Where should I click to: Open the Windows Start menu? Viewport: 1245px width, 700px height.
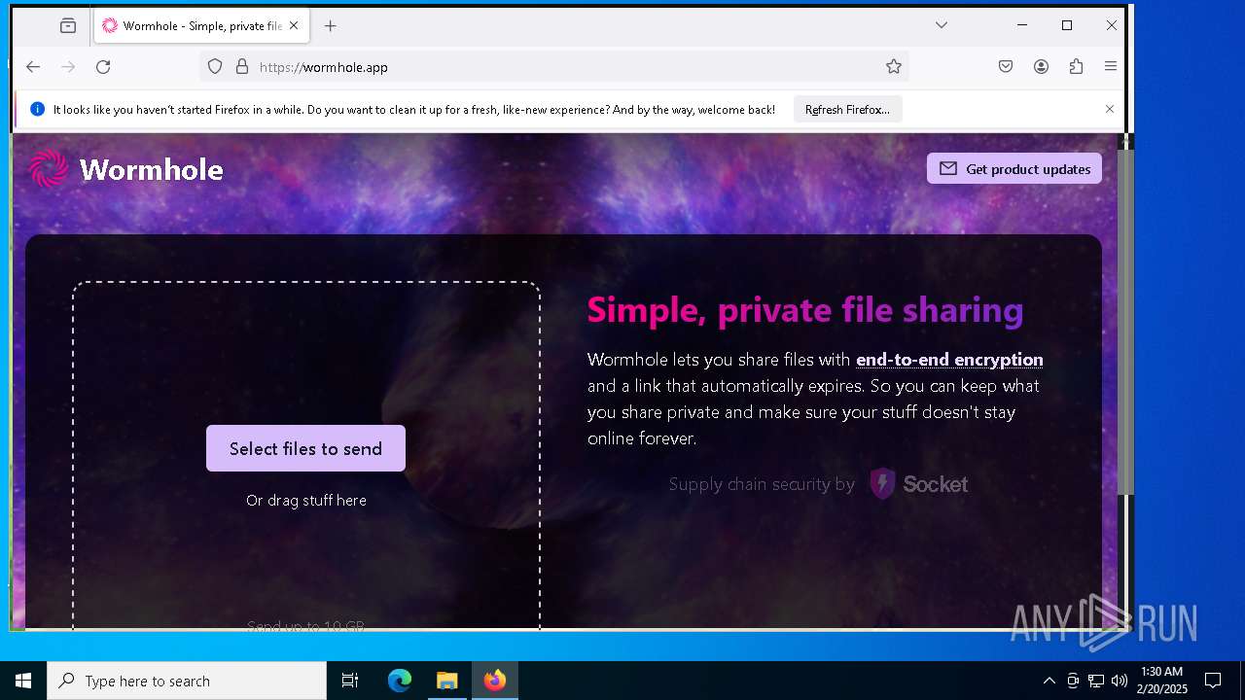pos(23,681)
